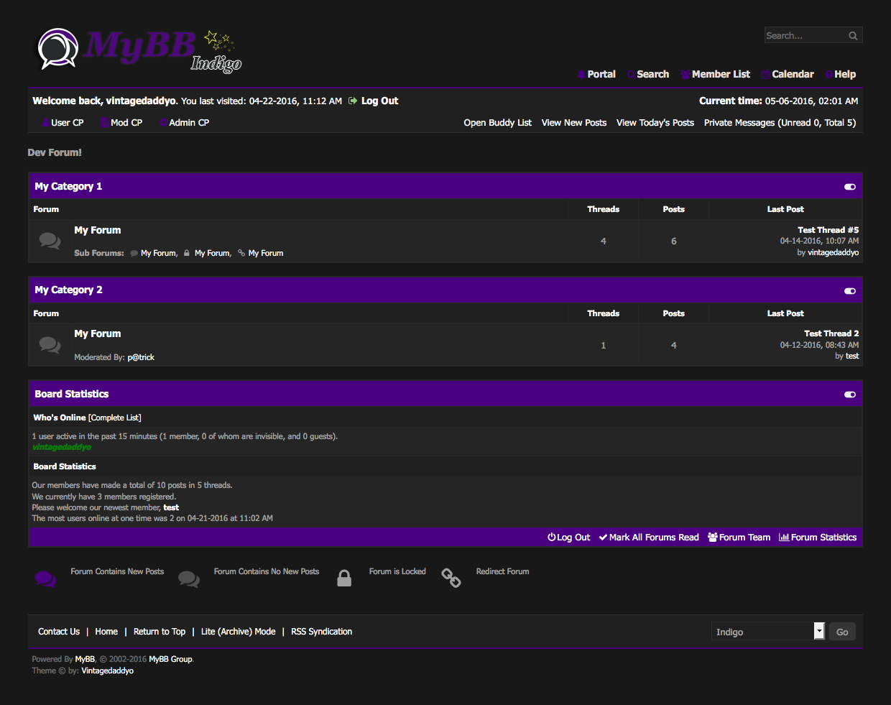This screenshot has width=891, height=705.
Task: Click the Portal icon in navigation
Action: coord(581,75)
